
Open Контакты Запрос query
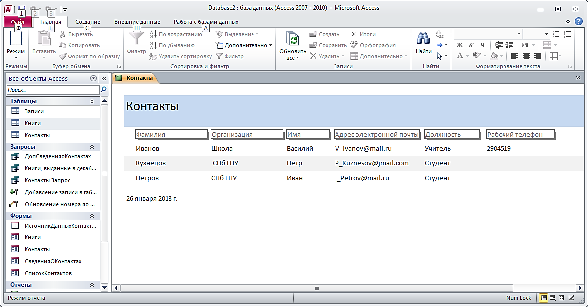coord(53,180)
